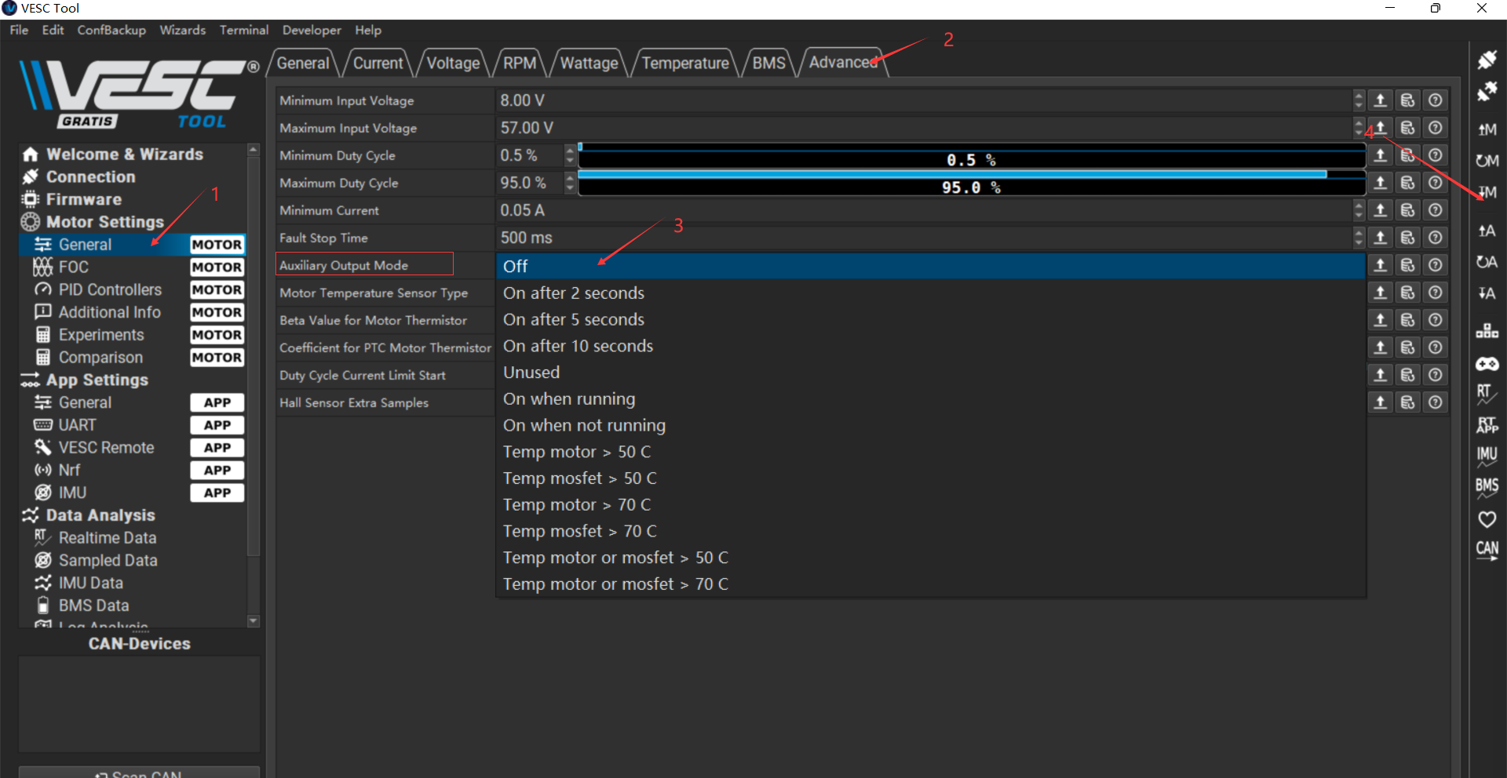Click the CAN forwarding network icon
1507x778 pixels.
(x=1487, y=330)
